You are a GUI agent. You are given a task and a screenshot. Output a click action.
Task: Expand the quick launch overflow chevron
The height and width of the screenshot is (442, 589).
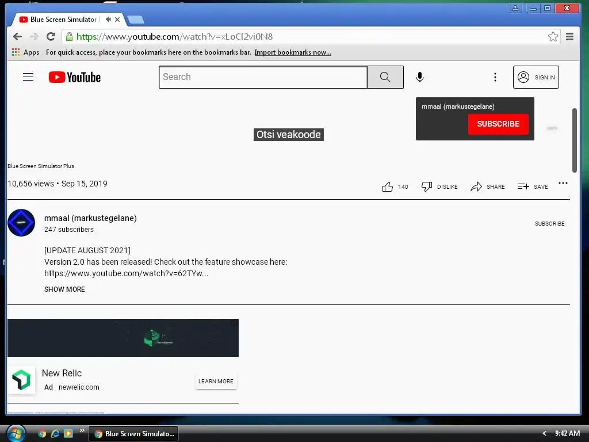pos(82,430)
